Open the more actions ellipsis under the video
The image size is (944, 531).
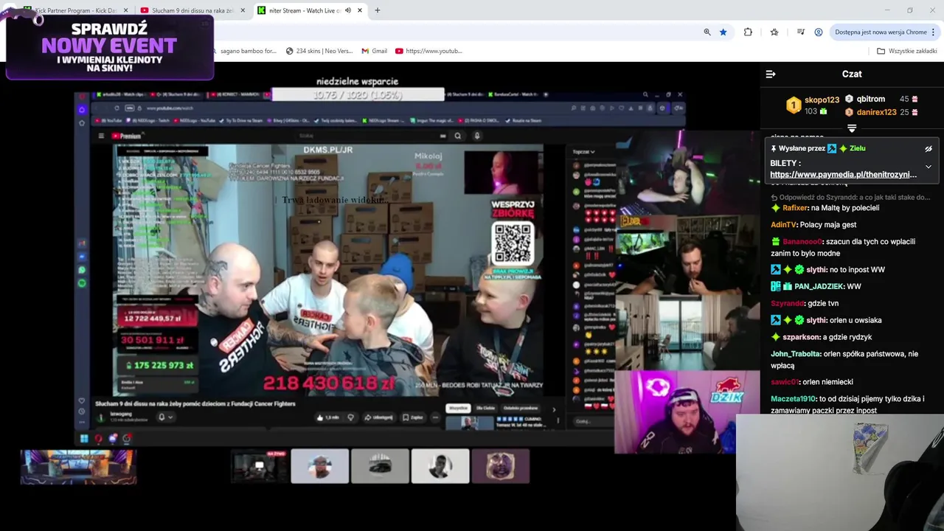coord(436,417)
